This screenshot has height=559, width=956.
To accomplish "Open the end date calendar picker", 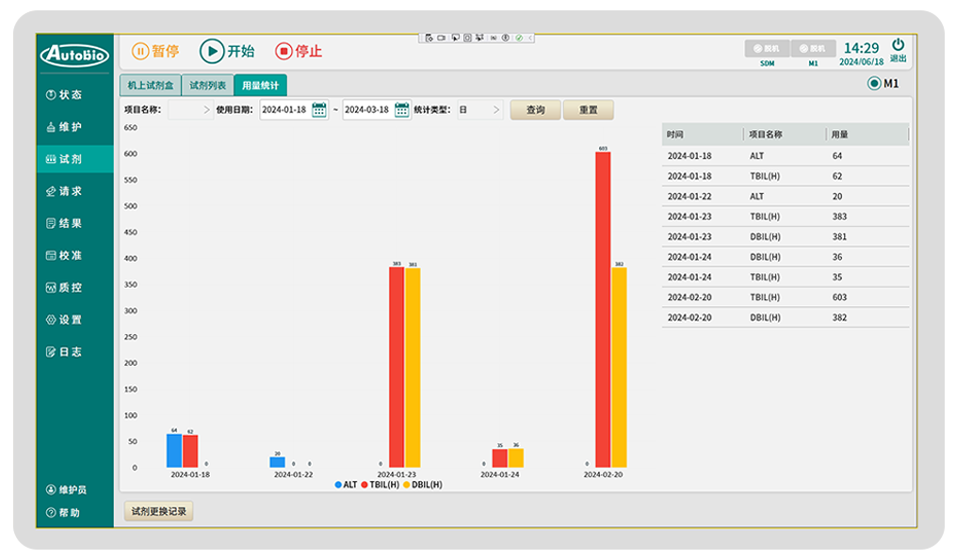I will (x=402, y=109).
